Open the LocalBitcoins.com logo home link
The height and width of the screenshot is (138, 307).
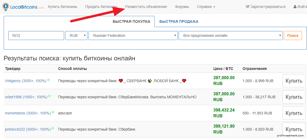click(23, 7)
